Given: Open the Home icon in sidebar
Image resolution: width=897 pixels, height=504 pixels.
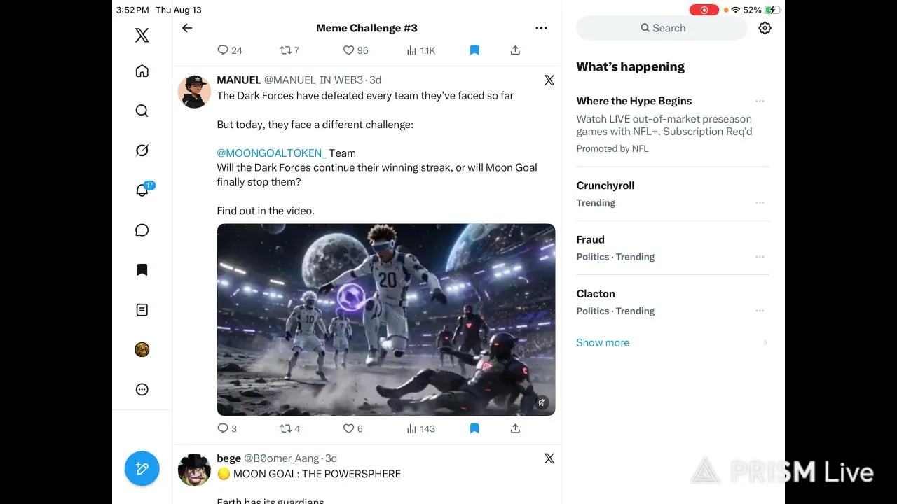Looking at the screenshot, I should 142,71.
